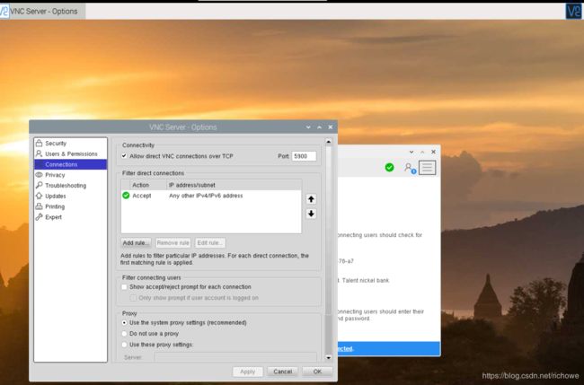Image resolution: width=584 pixels, height=385 pixels.
Task: Click the Expert wrench icon
Action: 39,217
